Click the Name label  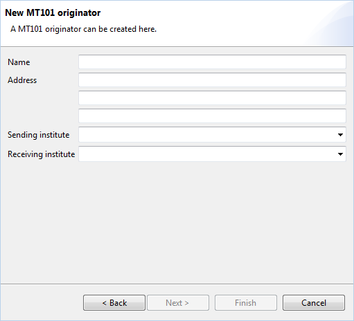coord(19,62)
